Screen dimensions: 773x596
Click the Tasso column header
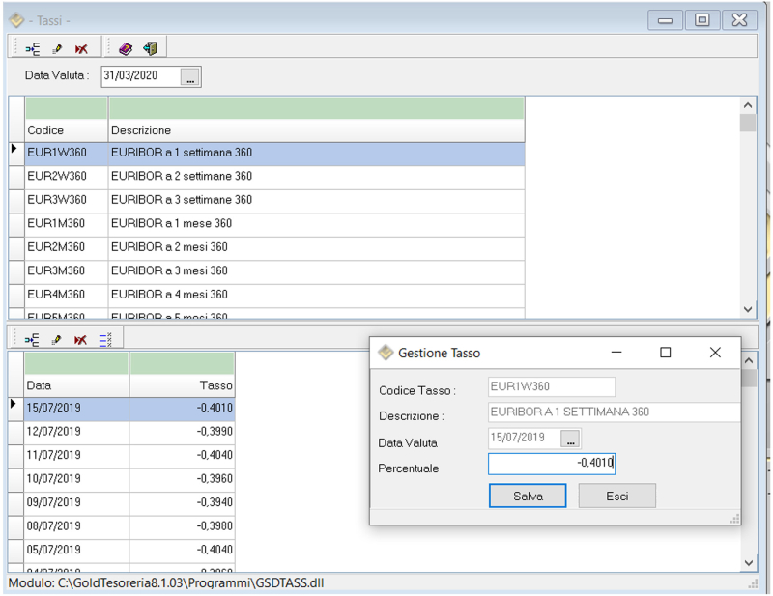[182, 385]
